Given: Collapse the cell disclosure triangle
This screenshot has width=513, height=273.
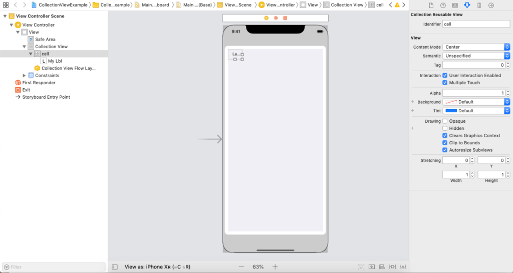Looking at the screenshot, I should pyautogui.click(x=31, y=54).
